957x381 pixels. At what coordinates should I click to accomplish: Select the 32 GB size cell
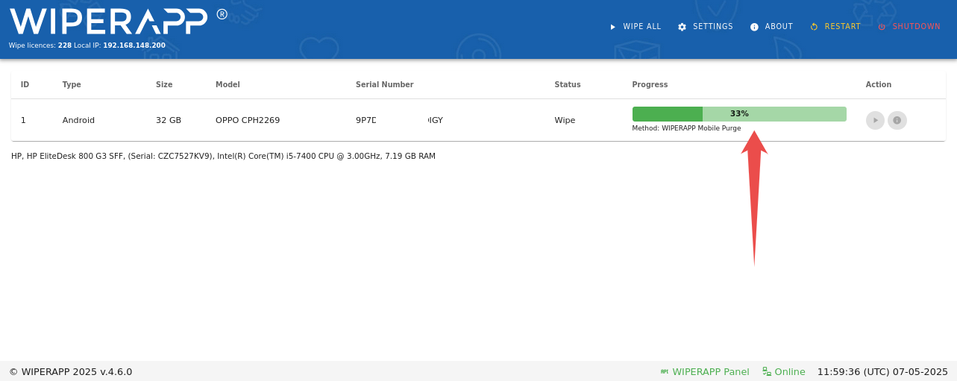[x=169, y=120]
